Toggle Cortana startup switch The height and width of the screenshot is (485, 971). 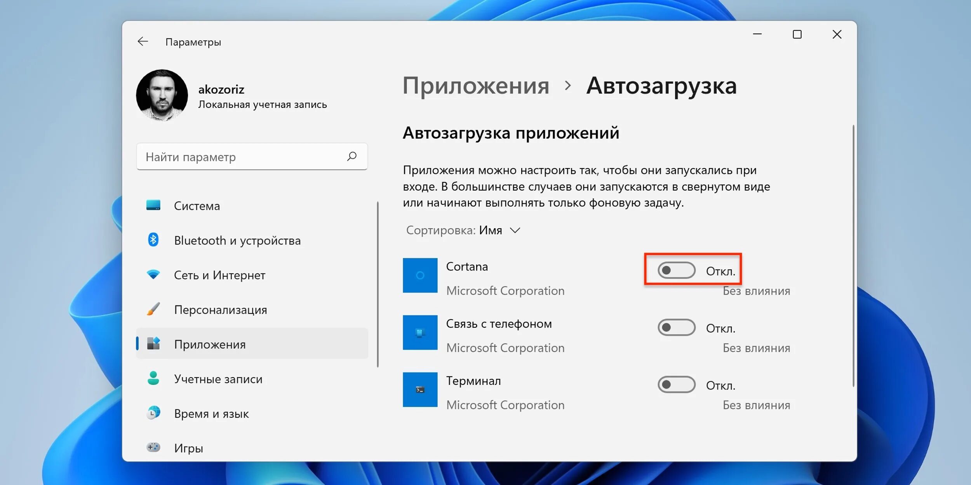(x=676, y=270)
